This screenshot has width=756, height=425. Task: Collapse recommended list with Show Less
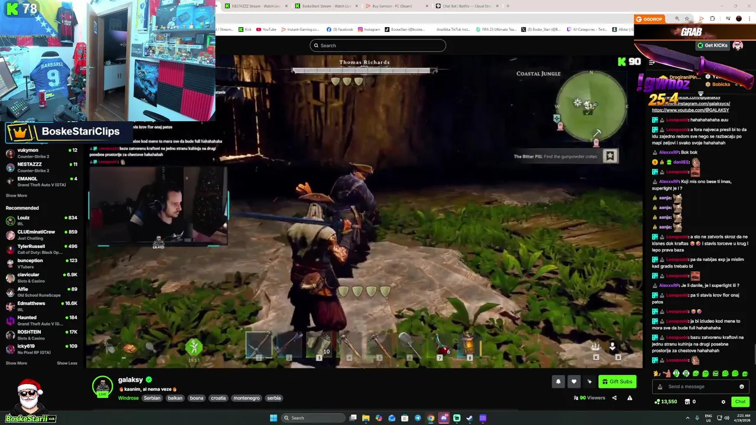(x=67, y=363)
